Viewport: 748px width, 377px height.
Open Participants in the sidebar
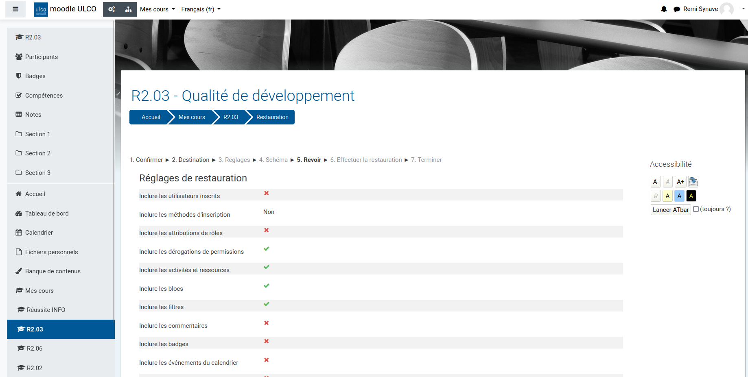point(41,57)
